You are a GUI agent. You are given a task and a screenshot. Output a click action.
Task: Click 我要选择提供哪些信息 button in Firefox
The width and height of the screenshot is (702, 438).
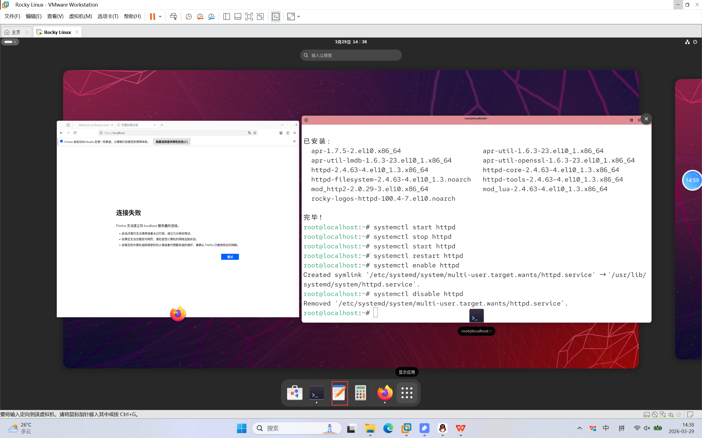coord(172,142)
